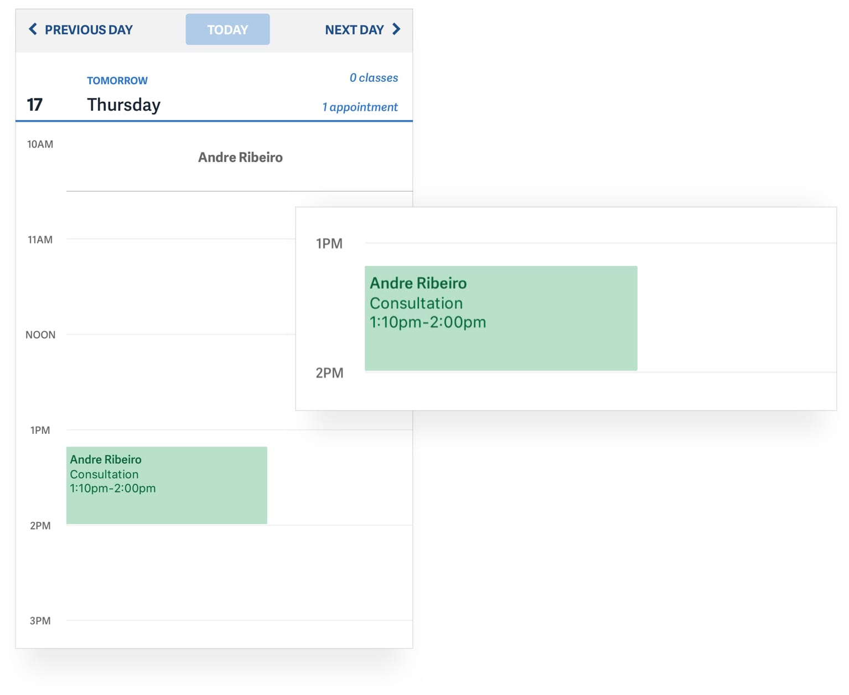Open the zoomed Andre Ribeiro appointment card
Screen dimensions: 849x695
point(500,317)
